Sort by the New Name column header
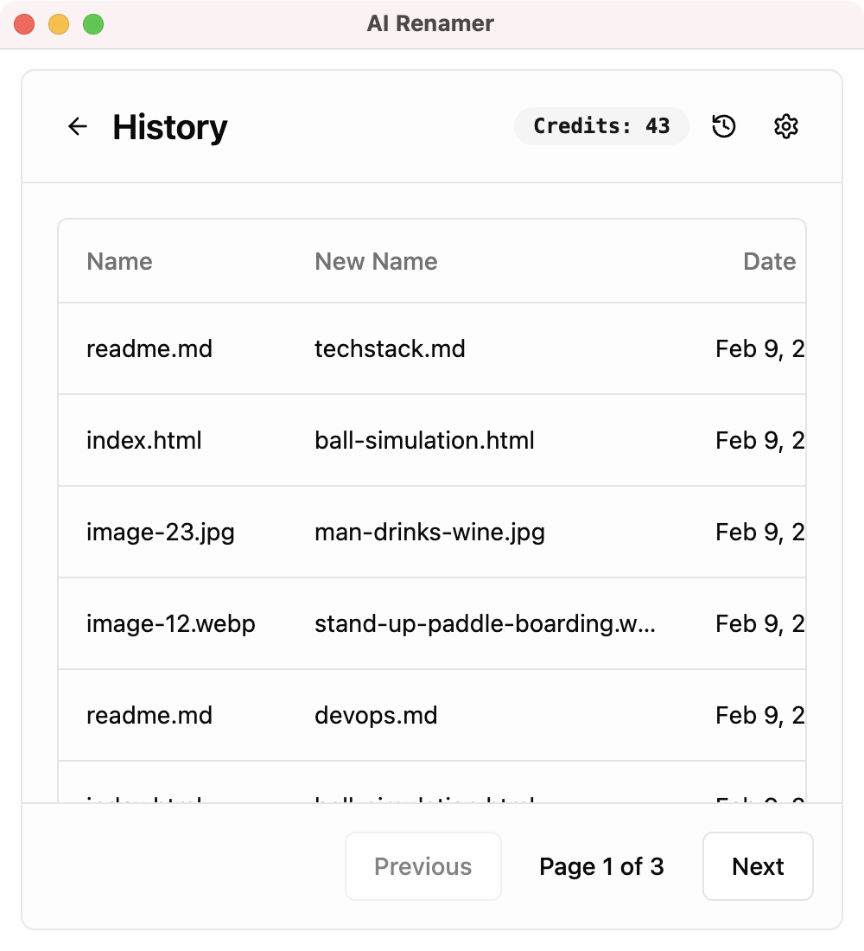 (375, 261)
